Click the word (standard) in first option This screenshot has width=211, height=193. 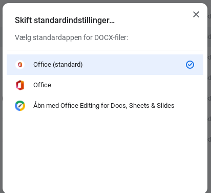click(x=68, y=65)
